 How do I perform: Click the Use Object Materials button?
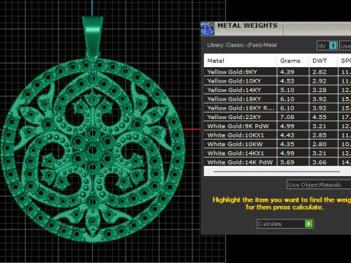coord(319,185)
